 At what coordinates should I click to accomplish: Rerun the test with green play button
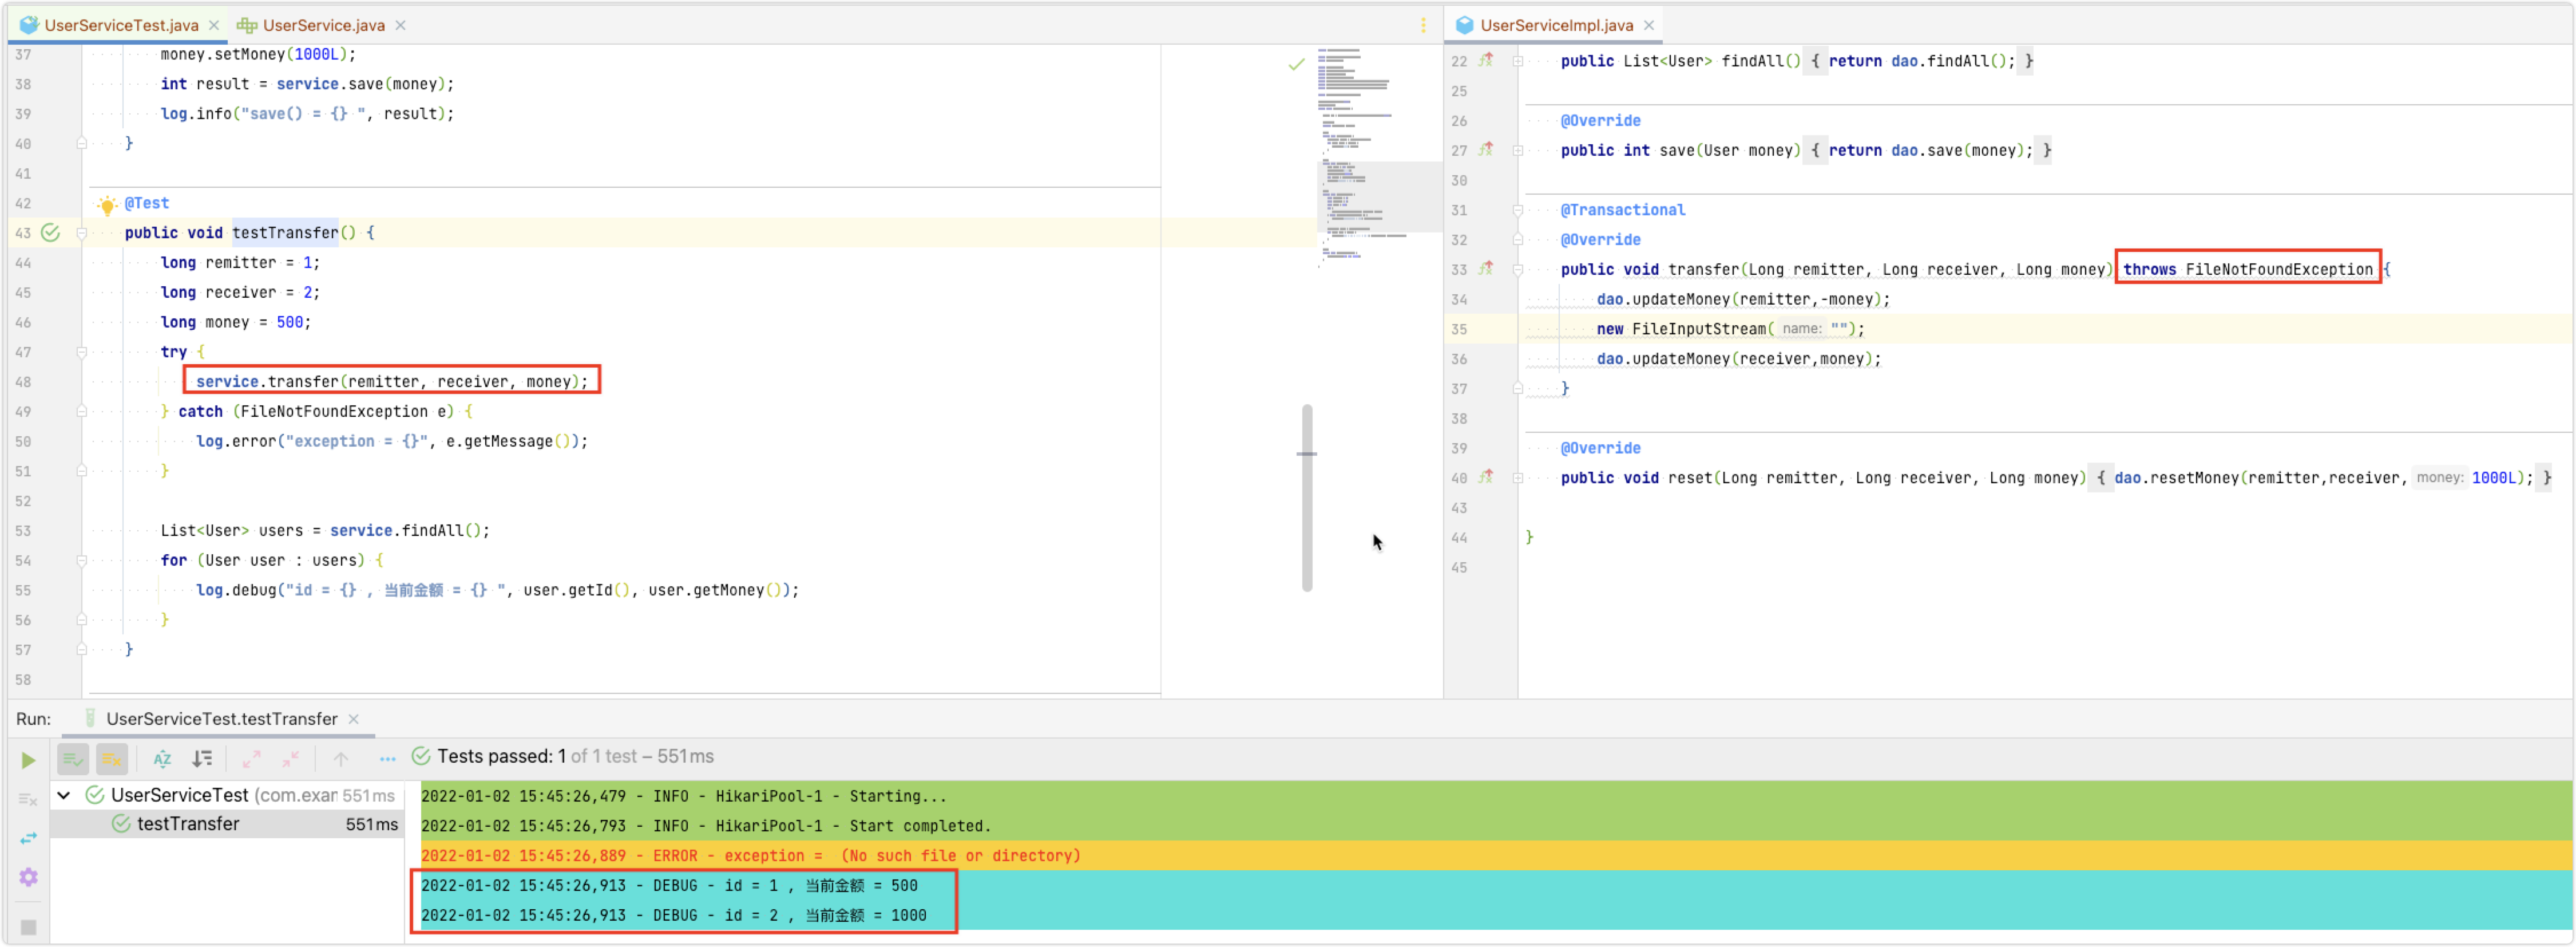coord(28,760)
